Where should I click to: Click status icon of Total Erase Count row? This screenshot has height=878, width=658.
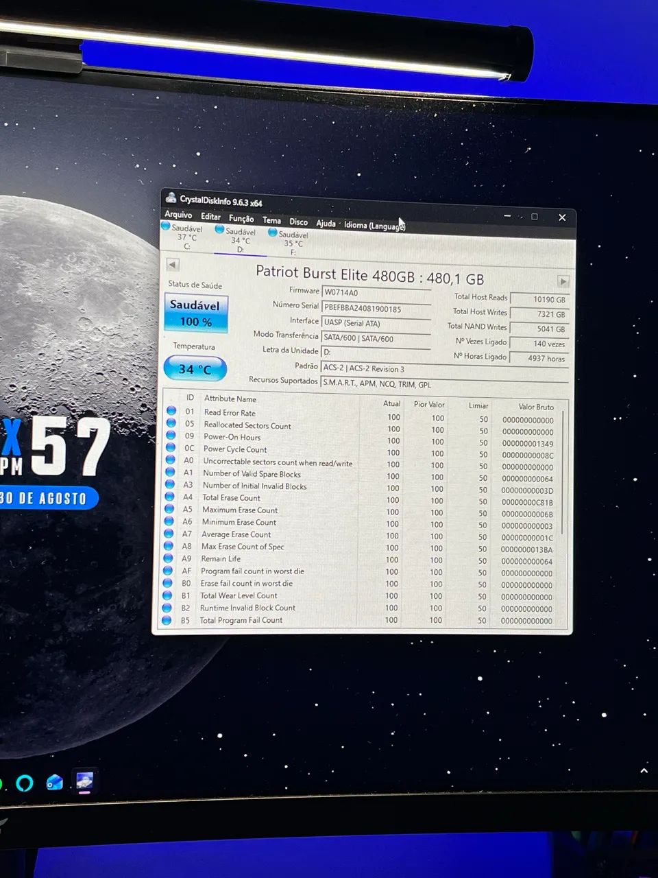coord(169,497)
